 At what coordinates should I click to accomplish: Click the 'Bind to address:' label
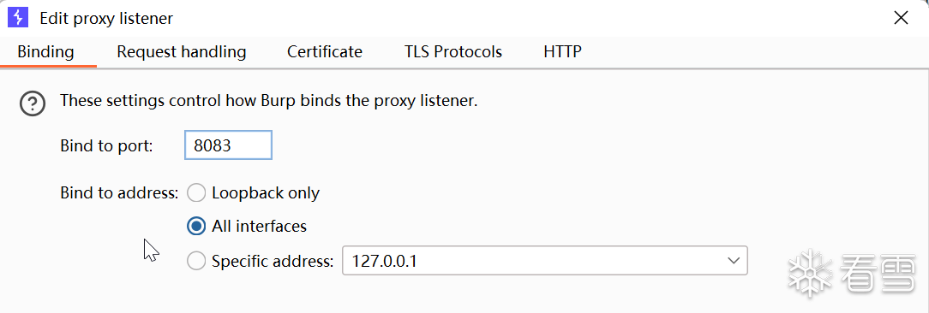(119, 193)
